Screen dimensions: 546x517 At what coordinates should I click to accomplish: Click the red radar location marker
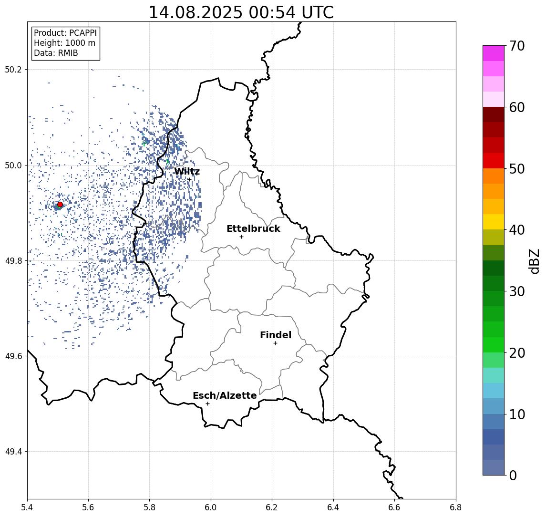point(60,205)
